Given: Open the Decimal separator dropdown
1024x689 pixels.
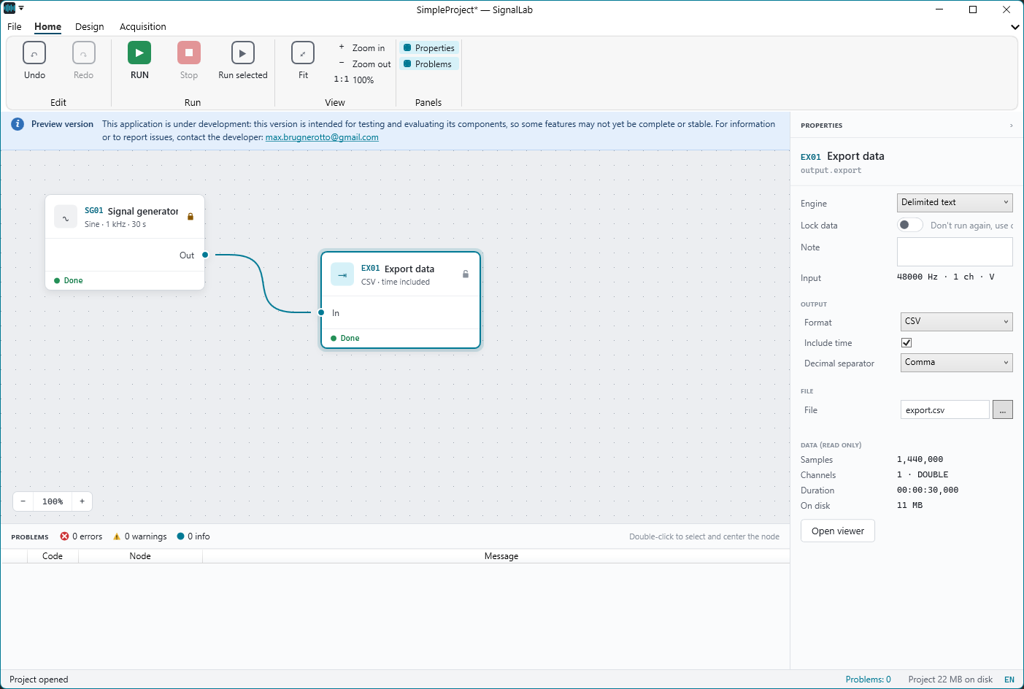Looking at the screenshot, I should tap(957, 362).
